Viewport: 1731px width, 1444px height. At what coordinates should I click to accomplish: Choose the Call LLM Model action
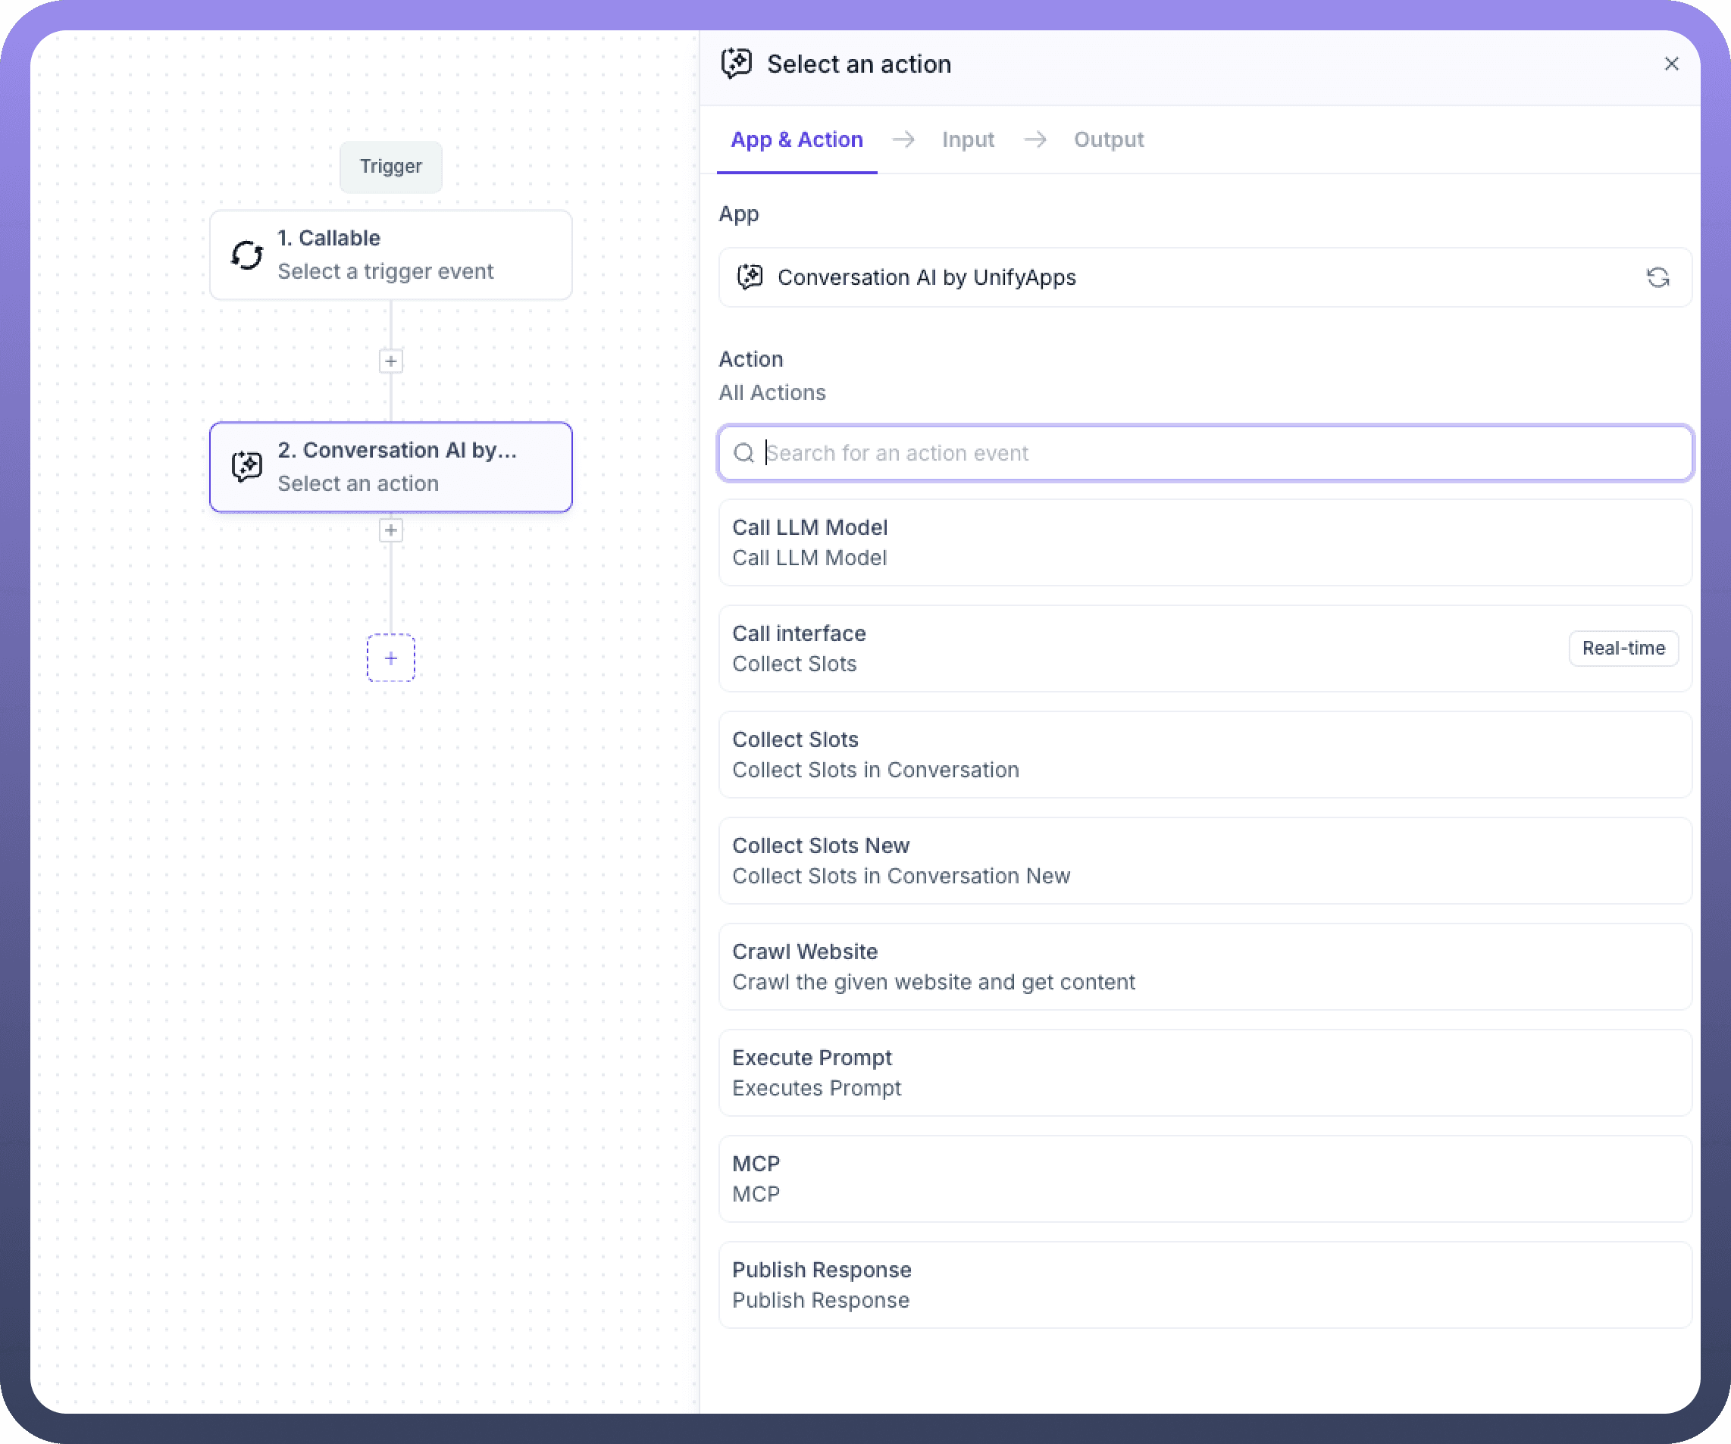(x=1204, y=542)
